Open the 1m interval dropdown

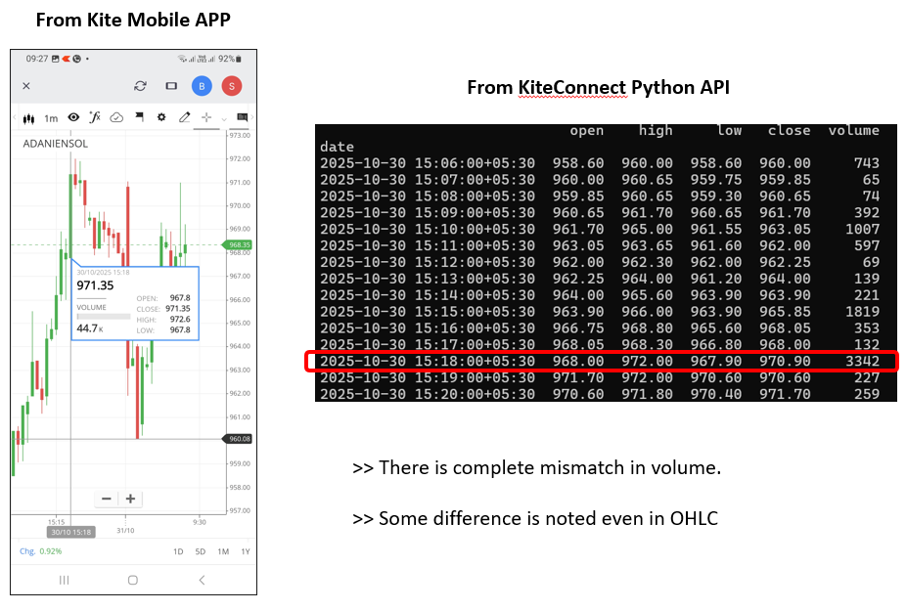[51, 118]
